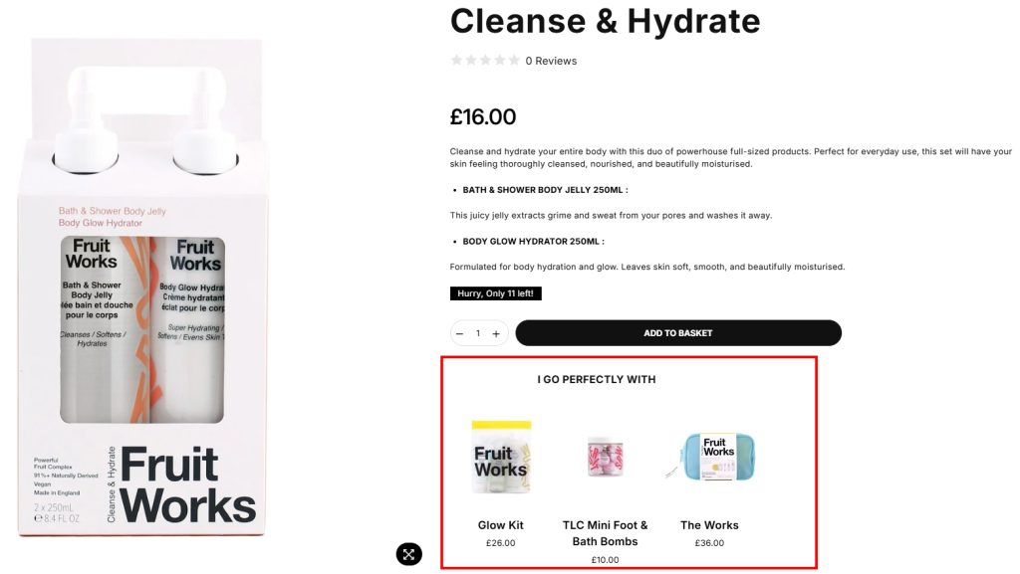The image size is (1020, 574).
Task: Select The Works product name
Action: click(709, 525)
